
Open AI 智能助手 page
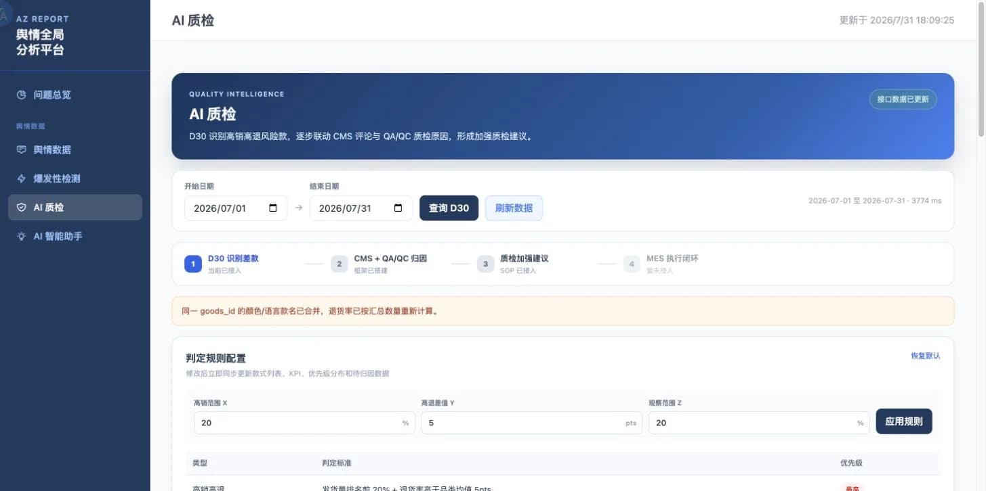click(x=75, y=236)
